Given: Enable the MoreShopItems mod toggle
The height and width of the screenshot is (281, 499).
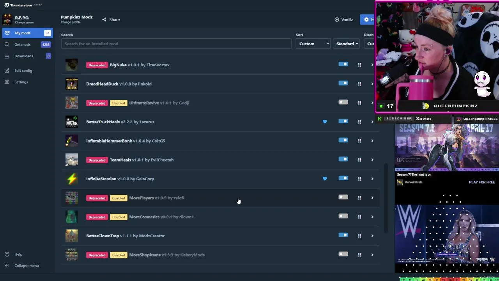Looking at the screenshot, I should point(343,254).
